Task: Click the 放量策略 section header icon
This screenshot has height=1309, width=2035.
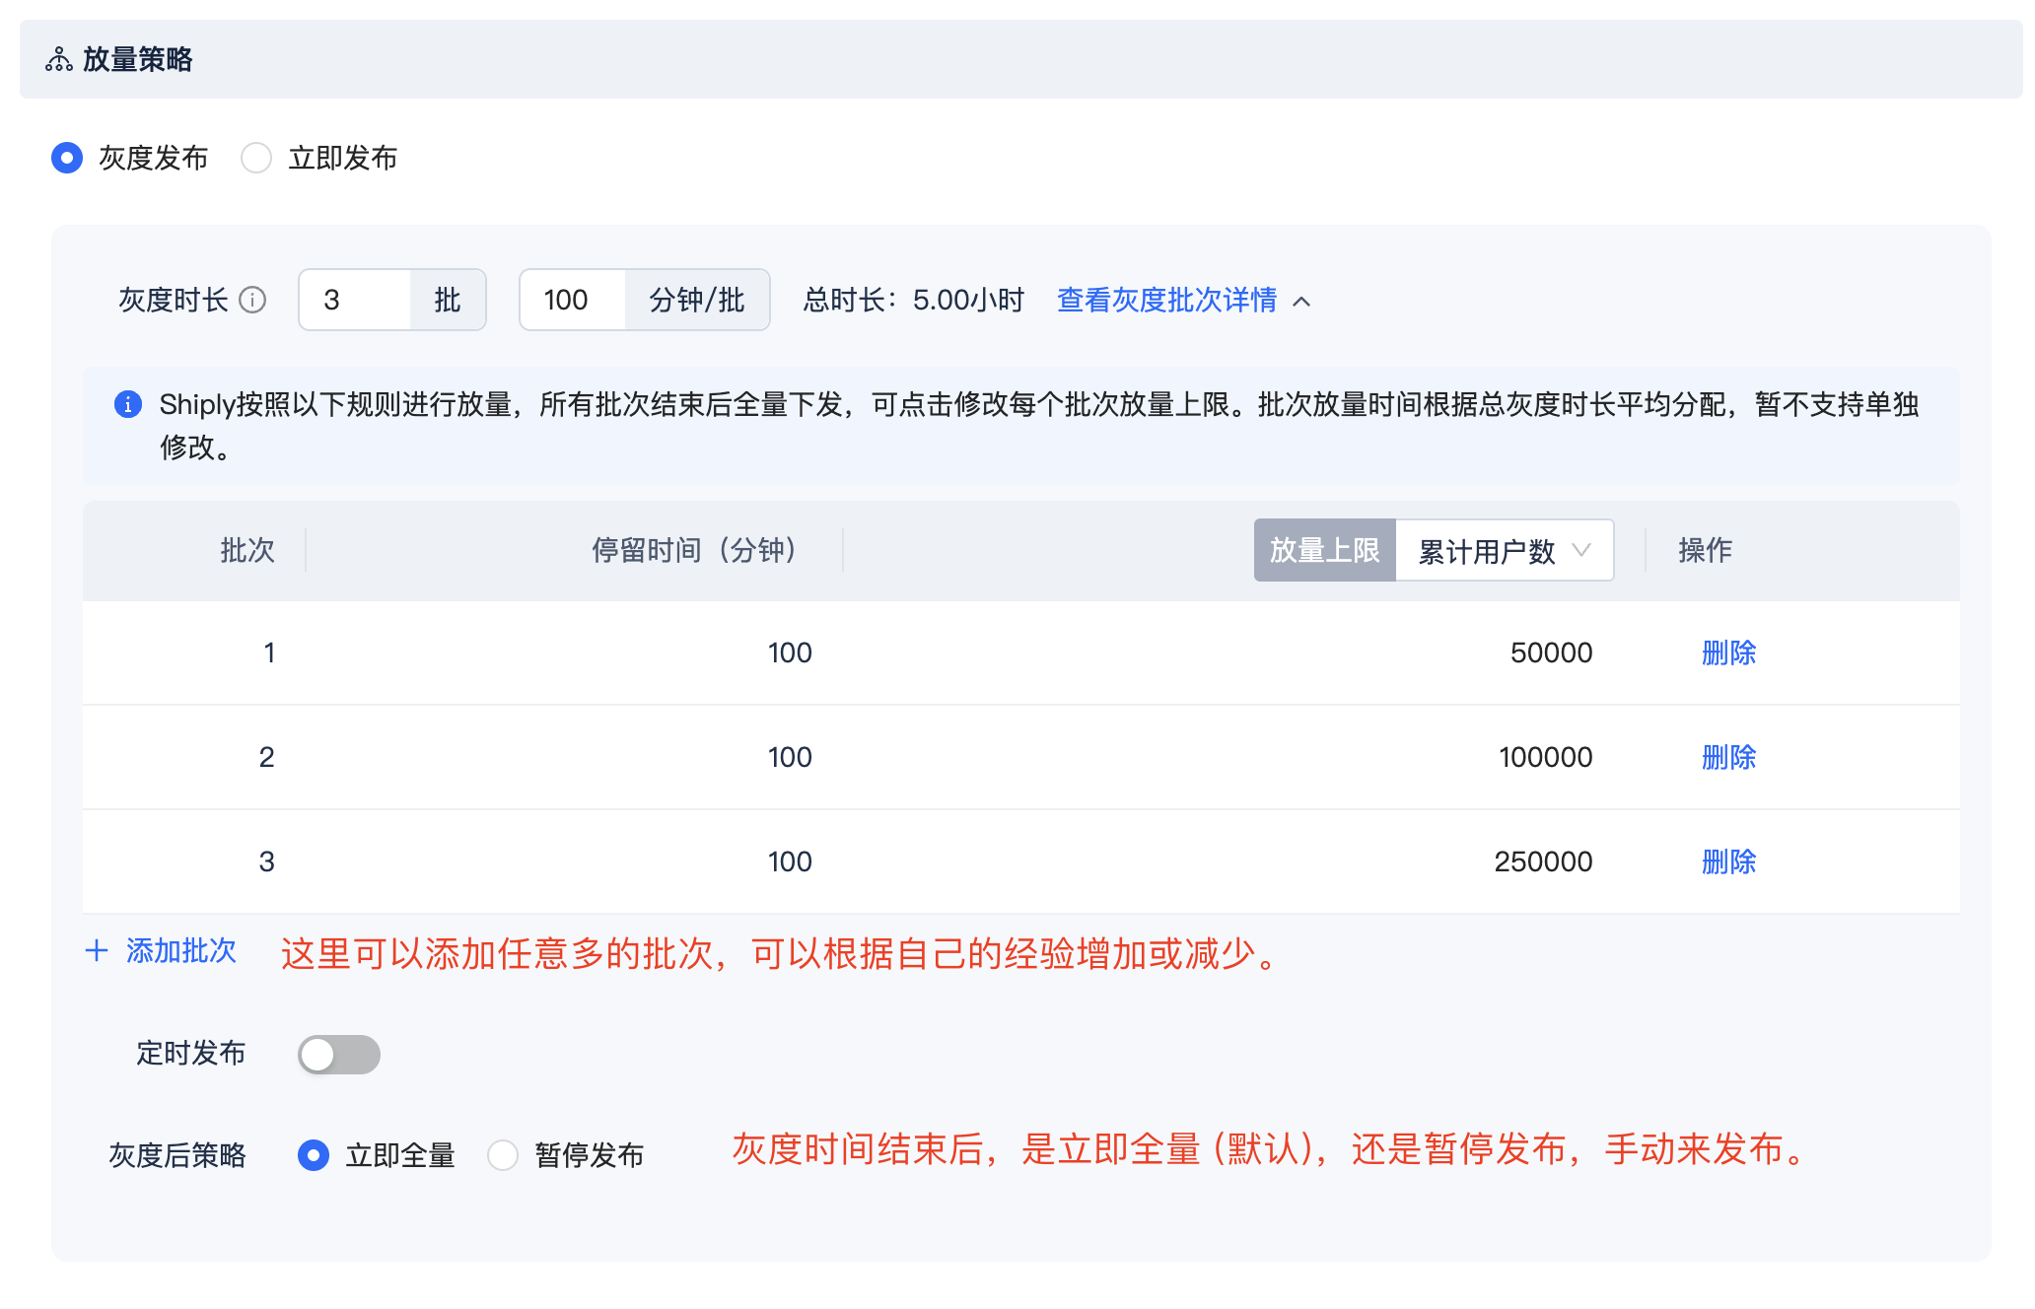Action: pyautogui.click(x=58, y=59)
